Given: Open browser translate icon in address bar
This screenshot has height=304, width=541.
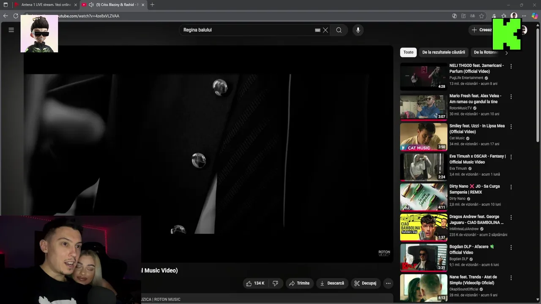Looking at the screenshot, I should pyautogui.click(x=472, y=16).
